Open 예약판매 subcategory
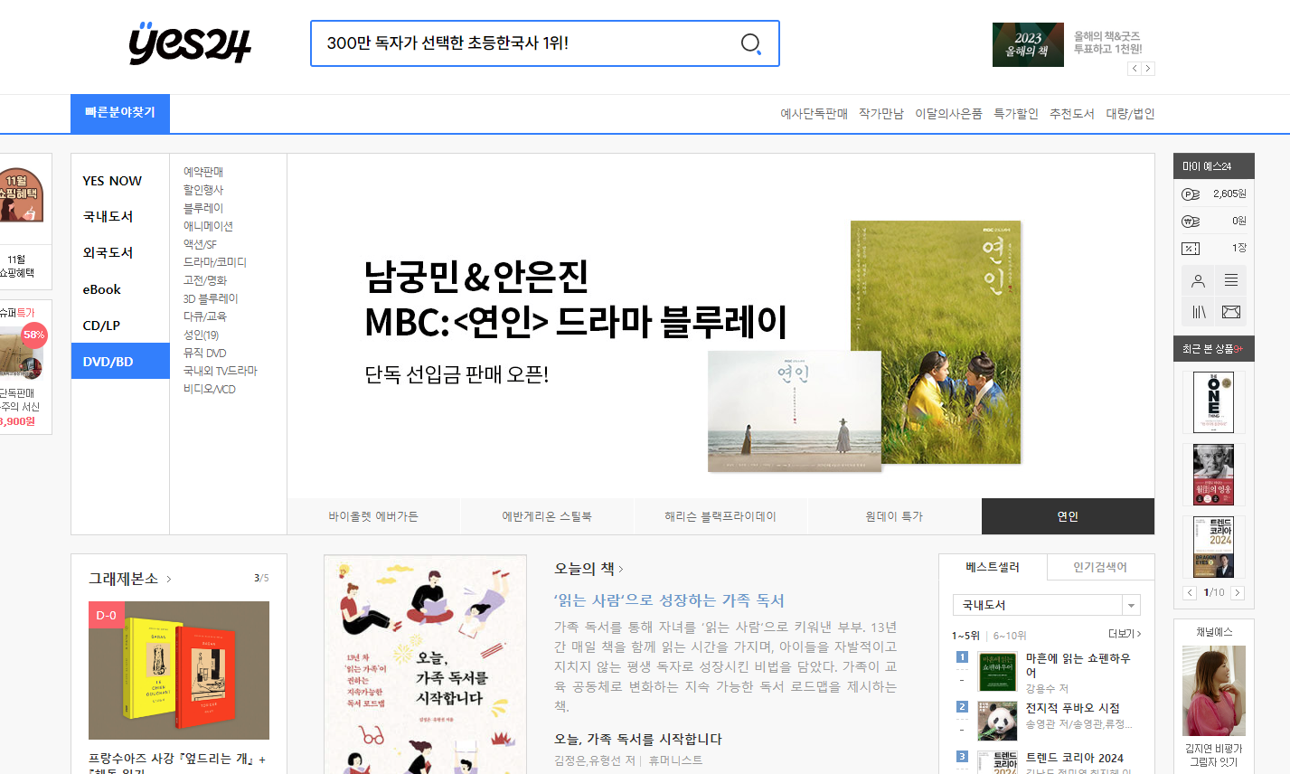The image size is (1290, 774). point(203,172)
